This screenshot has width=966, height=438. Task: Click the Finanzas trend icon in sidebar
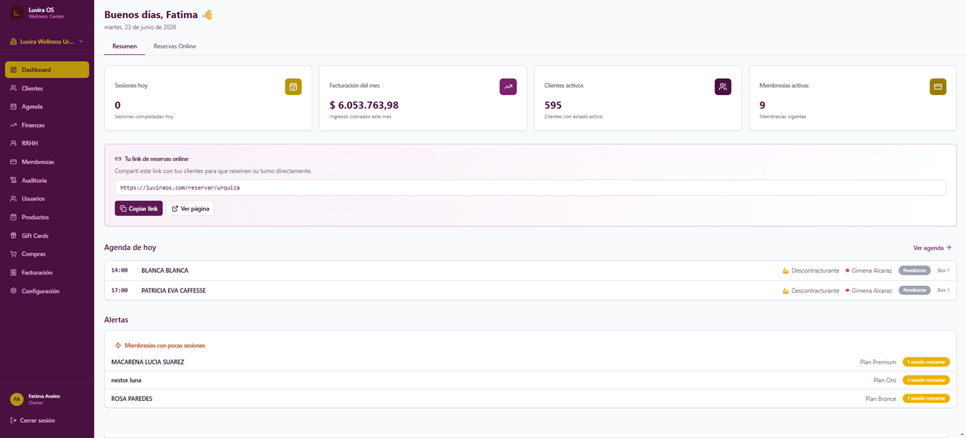coord(13,125)
